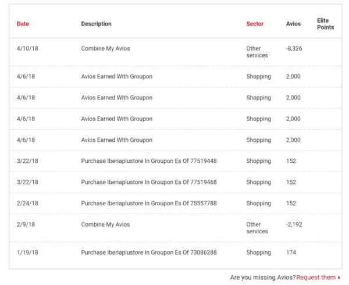The image size is (349, 285).
Task: Click Groupon purchase 73086288 description
Action: (148, 252)
